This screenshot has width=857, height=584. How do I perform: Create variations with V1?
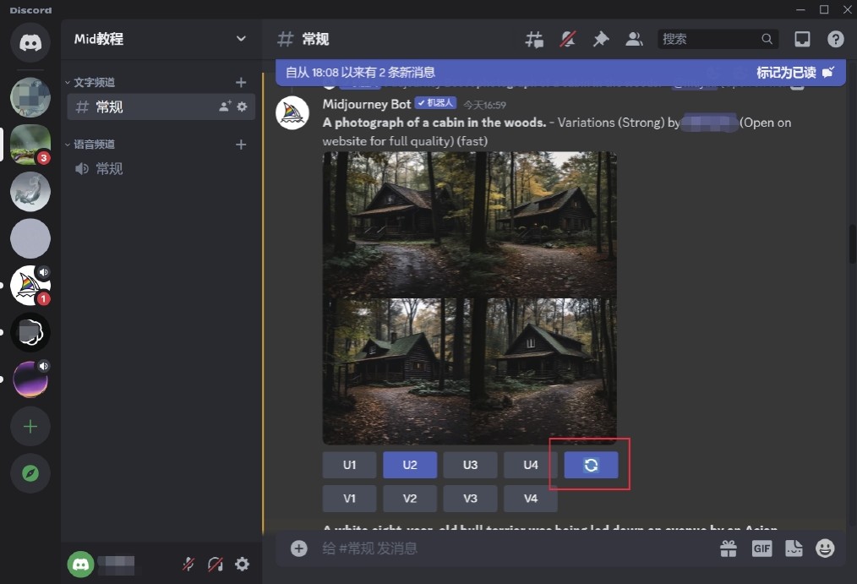click(x=349, y=499)
